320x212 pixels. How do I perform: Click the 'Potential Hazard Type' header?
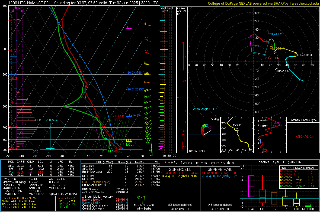303,120
